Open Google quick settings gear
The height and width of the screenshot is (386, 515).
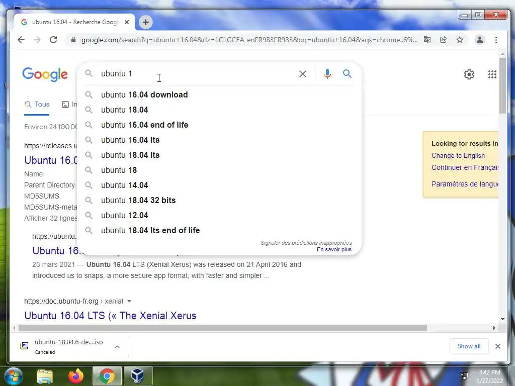click(x=469, y=74)
